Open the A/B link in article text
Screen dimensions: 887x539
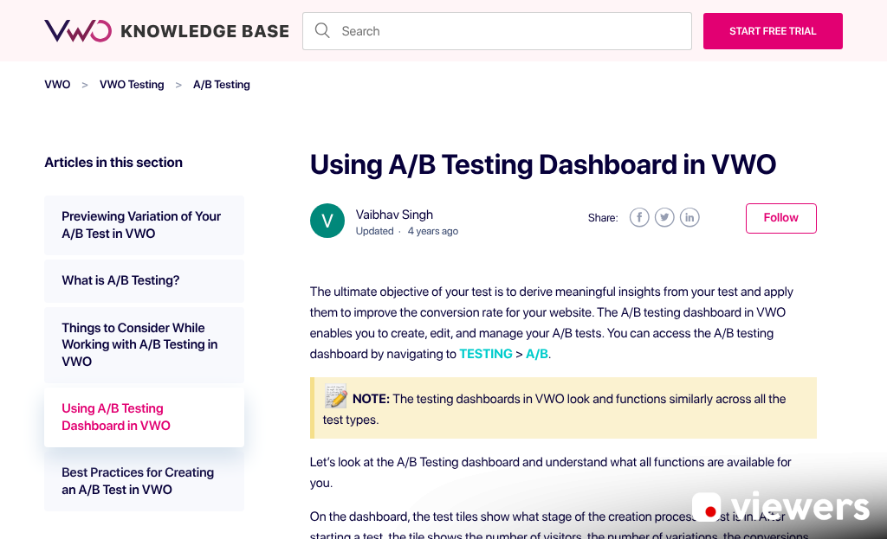pyautogui.click(x=537, y=354)
